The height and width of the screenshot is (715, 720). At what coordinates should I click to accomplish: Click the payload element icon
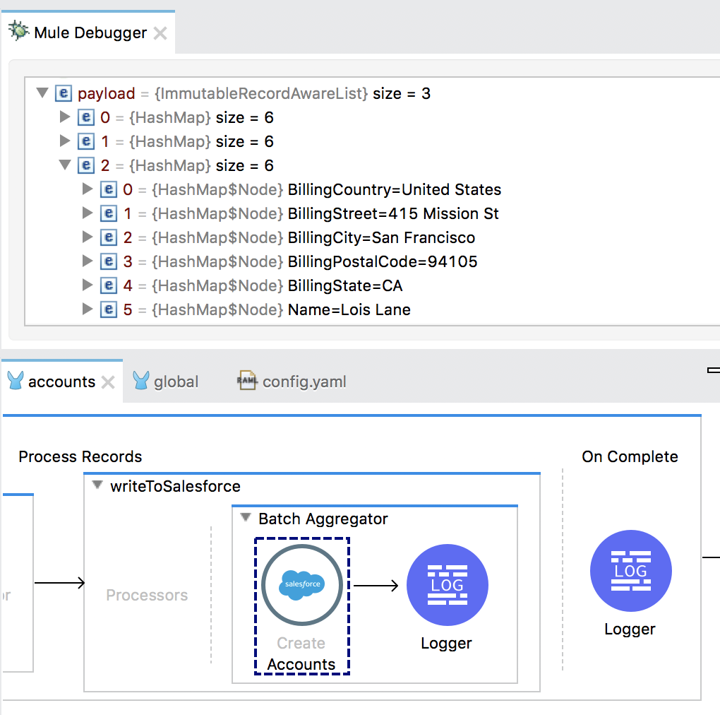coord(64,93)
